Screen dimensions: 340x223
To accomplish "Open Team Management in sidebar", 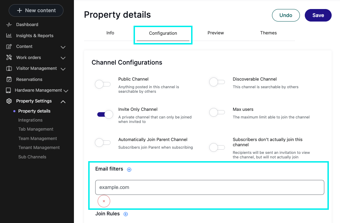I will (38, 139).
